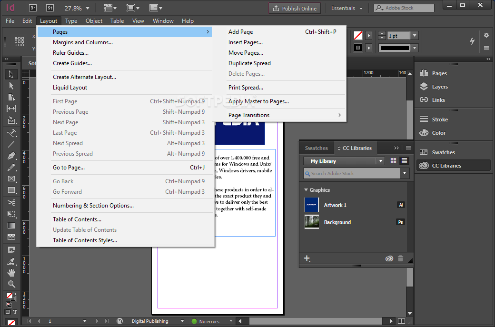Open Swatches in the side dock

tap(454, 152)
